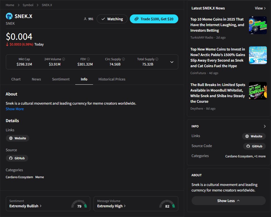
Task: Click the 24H Volume value $3.91M
Action: 55,64
